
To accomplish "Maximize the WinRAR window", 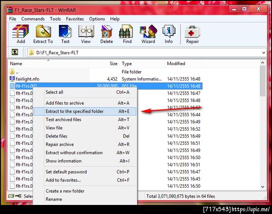I will click(244, 9).
